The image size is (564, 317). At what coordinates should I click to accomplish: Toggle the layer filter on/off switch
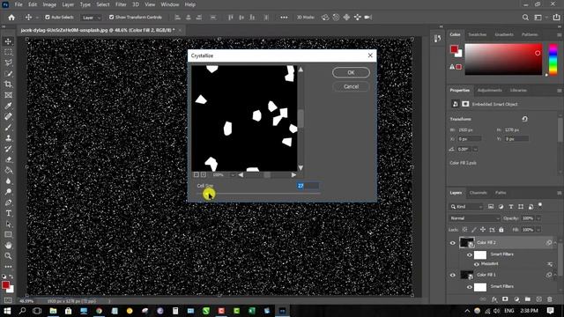(x=540, y=205)
